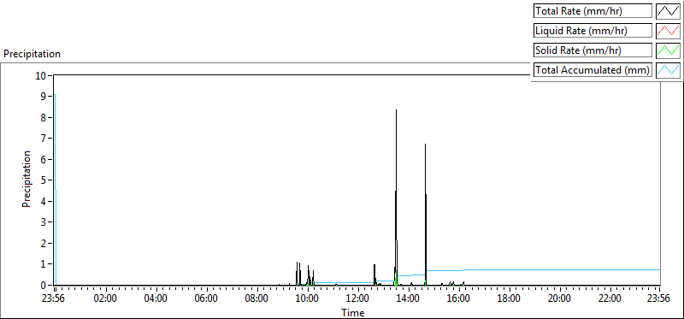Click the x-axis end time 23:56

click(x=659, y=299)
